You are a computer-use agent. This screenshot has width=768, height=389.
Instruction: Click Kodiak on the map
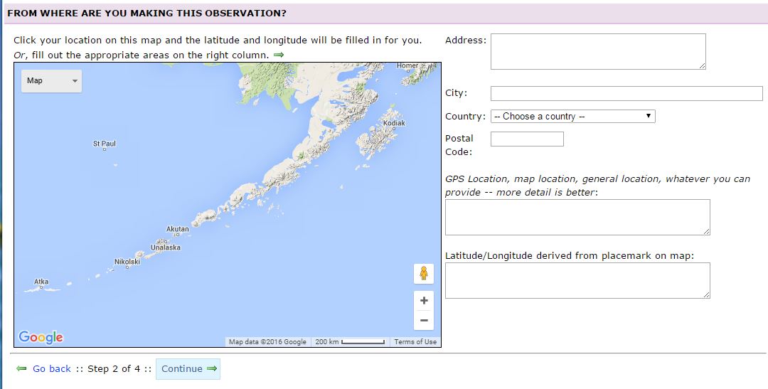[394, 123]
